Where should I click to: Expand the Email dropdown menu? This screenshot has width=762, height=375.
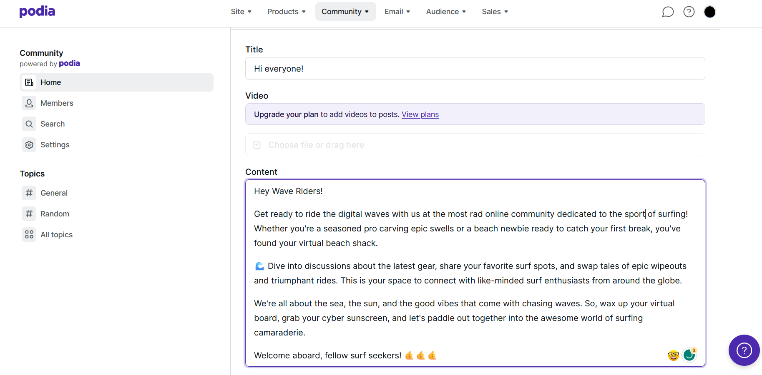click(x=397, y=12)
